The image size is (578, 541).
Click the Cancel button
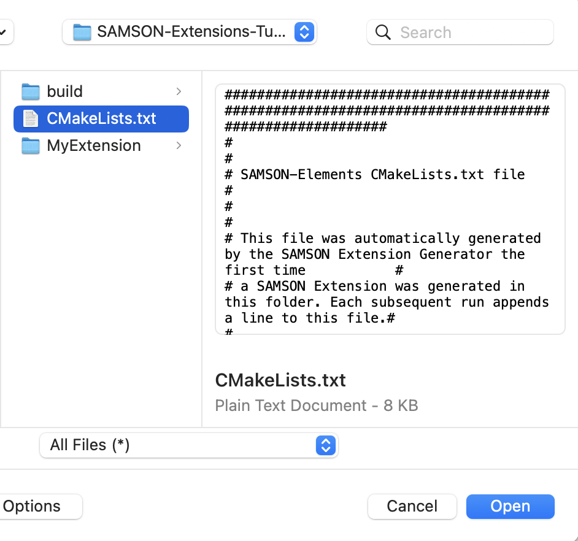point(412,506)
